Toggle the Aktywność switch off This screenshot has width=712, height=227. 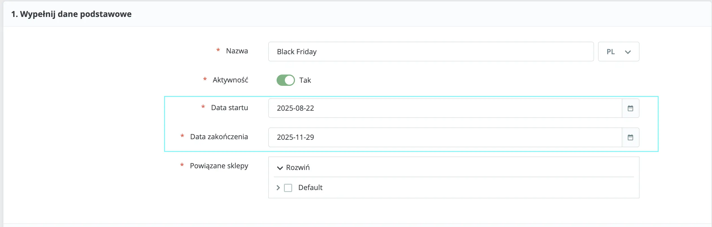pos(285,80)
